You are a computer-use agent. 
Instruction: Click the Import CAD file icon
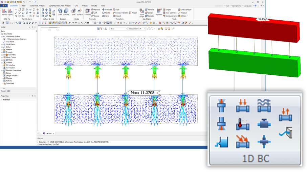(x=4, y=12)
